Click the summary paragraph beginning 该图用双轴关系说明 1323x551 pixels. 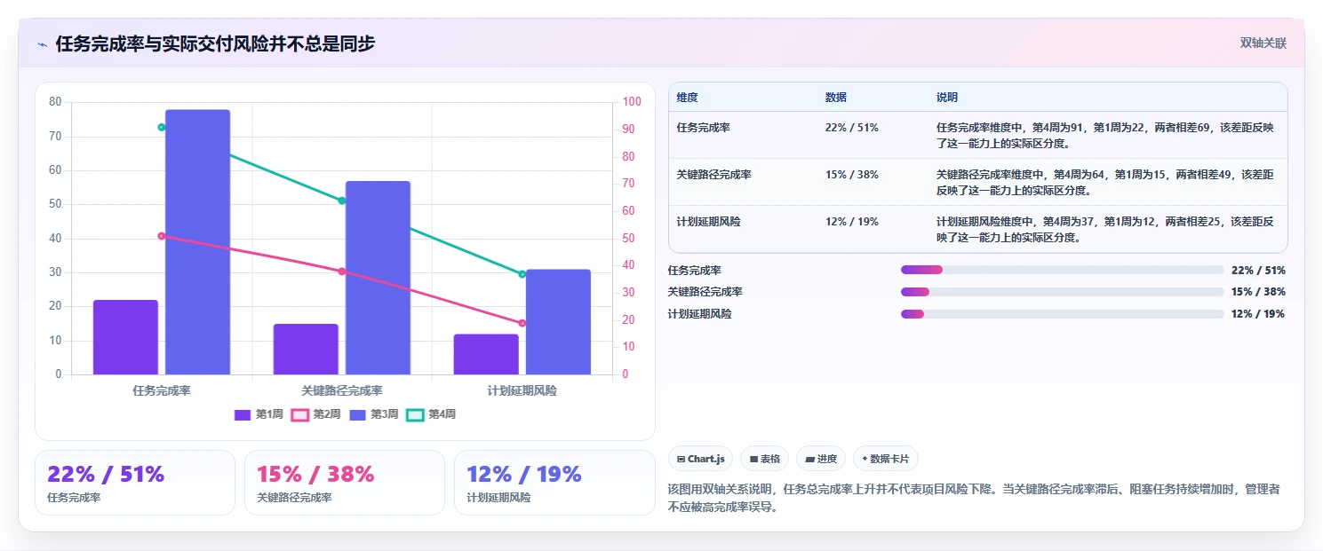(974, 499)
